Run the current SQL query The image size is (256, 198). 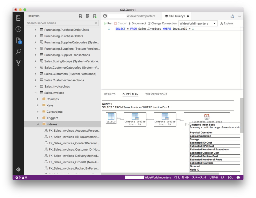tap(108, 23)
